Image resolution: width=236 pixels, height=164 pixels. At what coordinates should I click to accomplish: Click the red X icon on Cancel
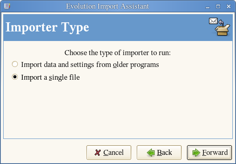[97, 153]
